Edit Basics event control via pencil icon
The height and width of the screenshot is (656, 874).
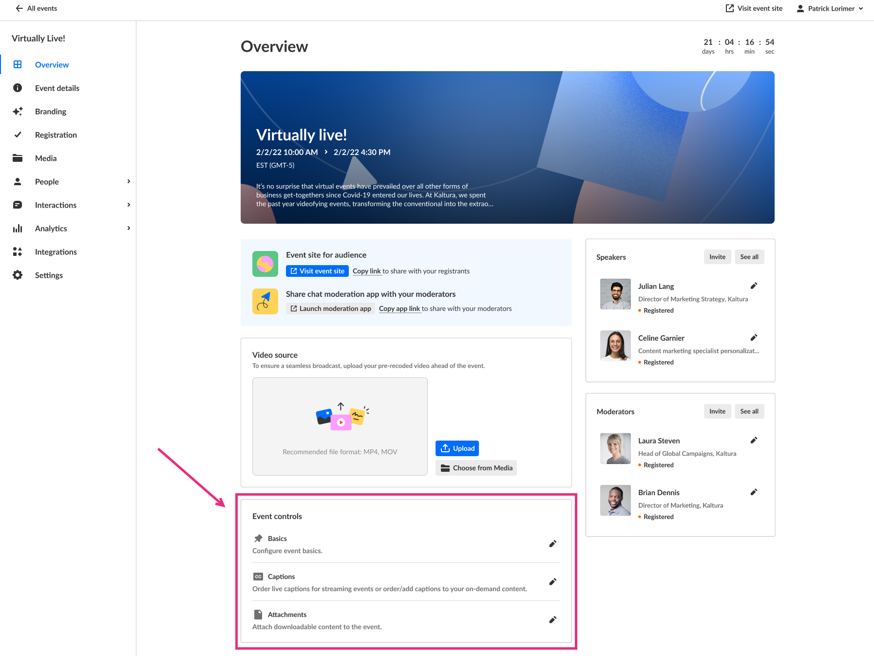[x=552, y=544]
